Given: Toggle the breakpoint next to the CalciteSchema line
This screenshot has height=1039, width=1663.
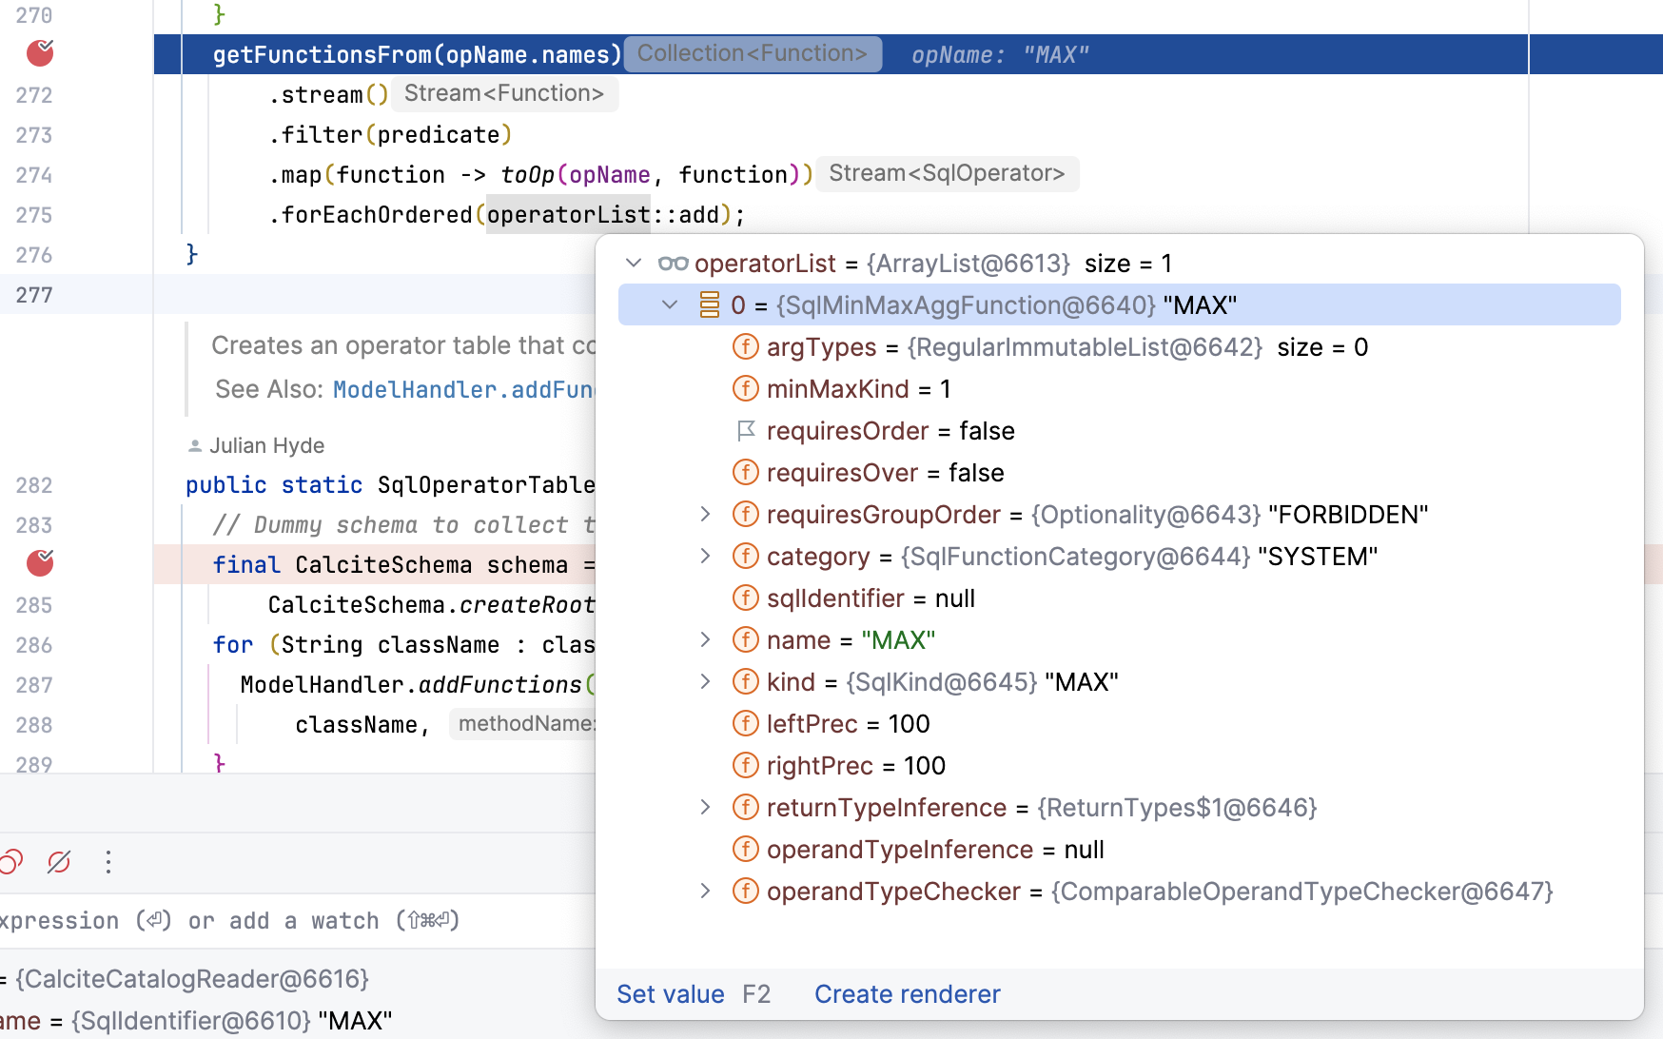Looking at the screenshot, I should click(39, 563).
